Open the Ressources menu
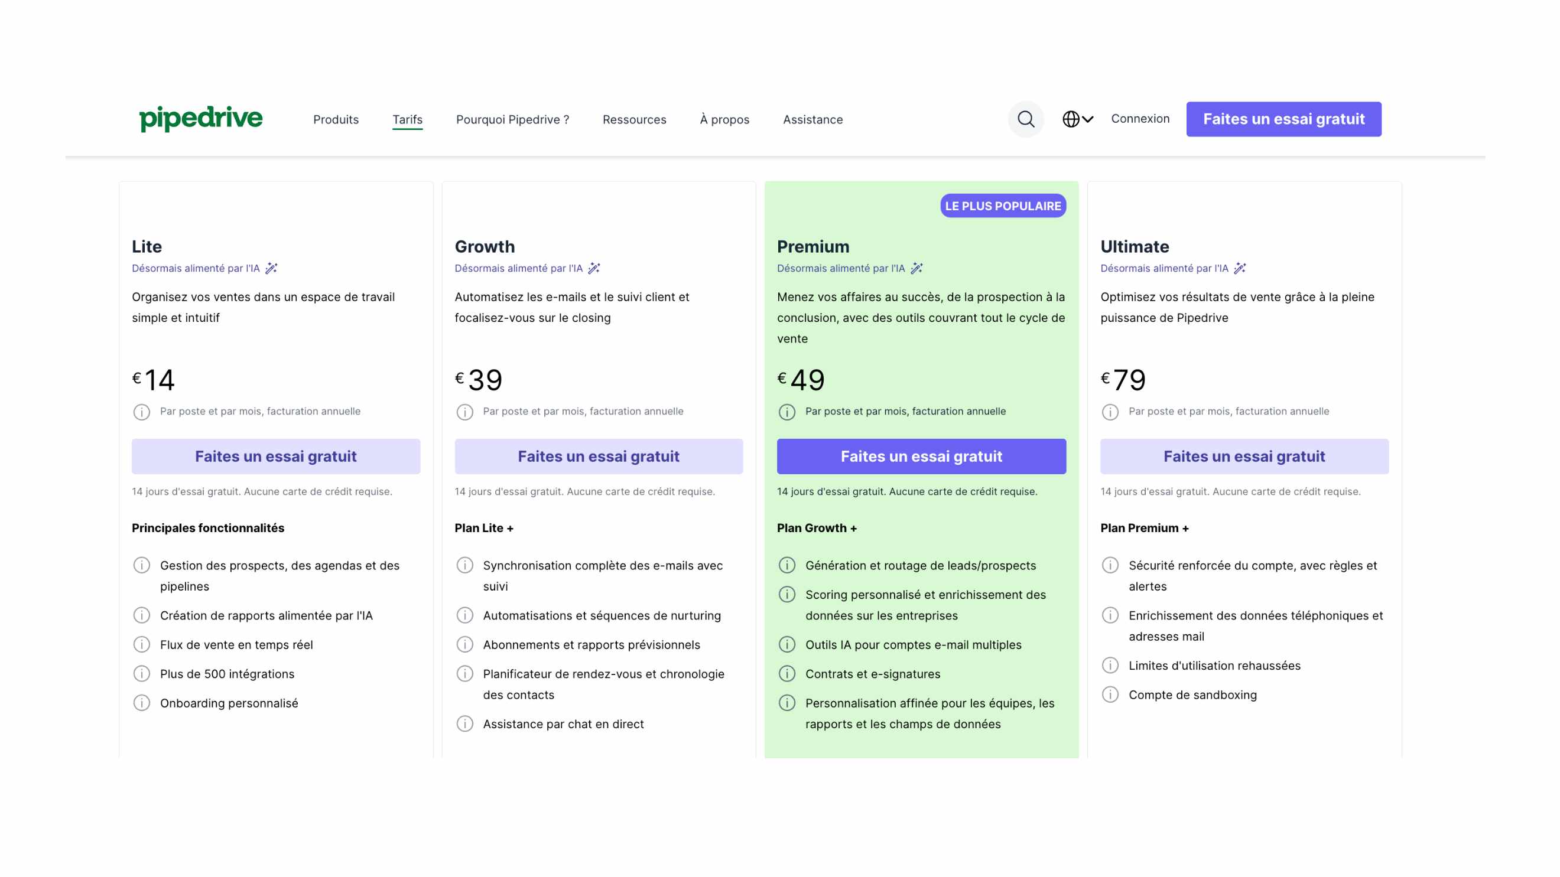Screen dimensions: 1560x877 pyautogui.click(x=634, y=119)
